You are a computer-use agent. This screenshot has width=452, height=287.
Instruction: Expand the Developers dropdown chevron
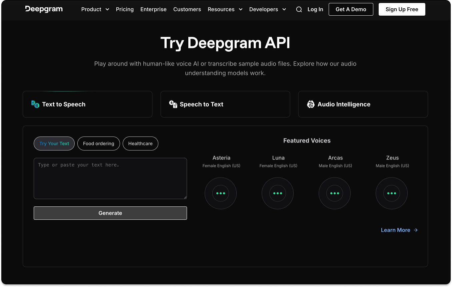pyautogui.click(x=284, y=9)
